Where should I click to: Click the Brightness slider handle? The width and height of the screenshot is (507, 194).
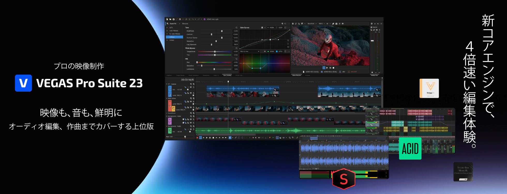pos(222,31)
